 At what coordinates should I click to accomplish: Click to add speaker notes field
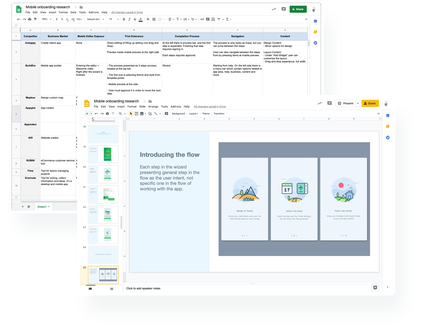point(248,288)
